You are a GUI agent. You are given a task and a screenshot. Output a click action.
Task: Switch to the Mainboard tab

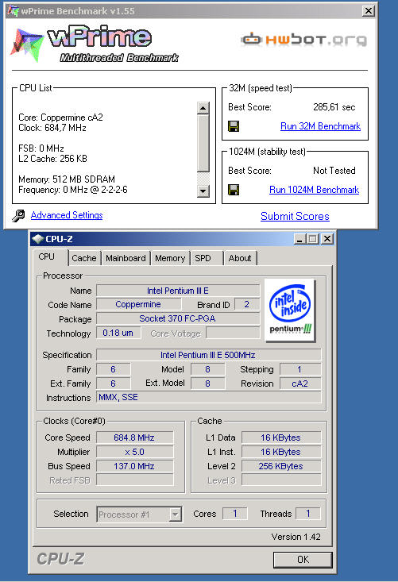pyautogui.click(x=126, y=258)
